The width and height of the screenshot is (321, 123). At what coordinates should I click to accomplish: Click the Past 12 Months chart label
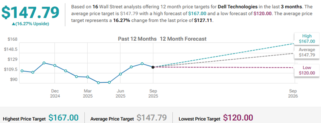coord(137,39)
